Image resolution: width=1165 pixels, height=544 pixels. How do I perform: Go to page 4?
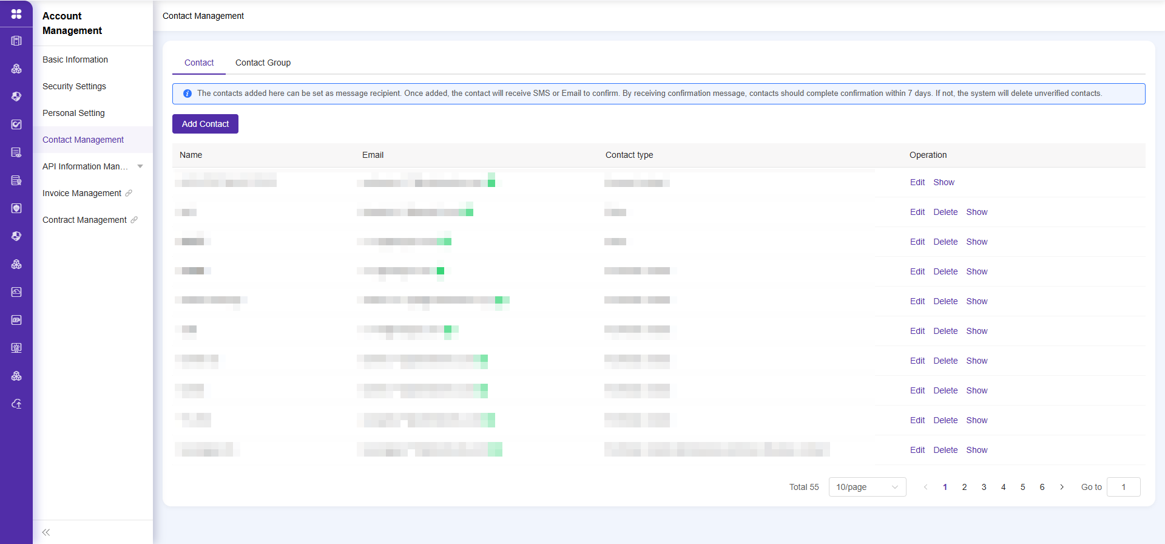(x=1004, y=487)
